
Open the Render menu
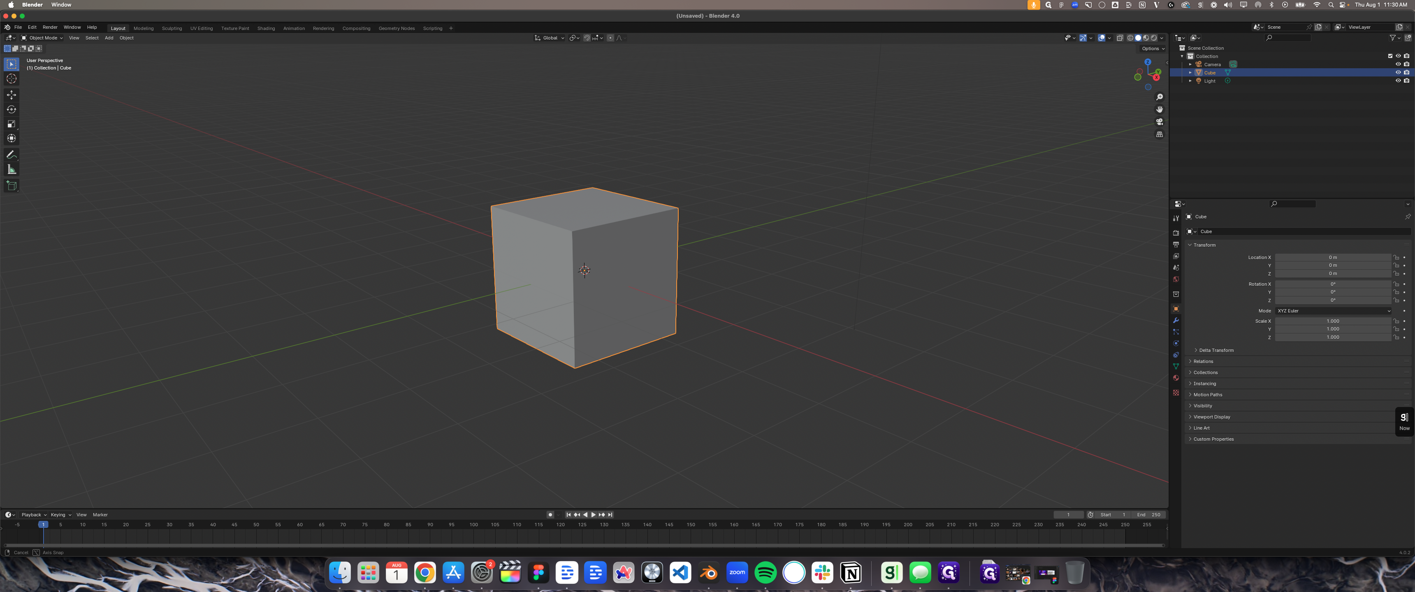(x=50, y=28)
